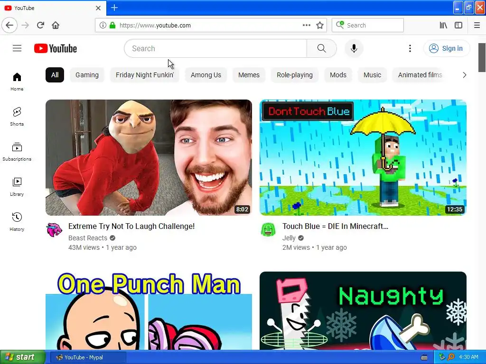Bookmark this page with the star icon
This screenshot has height=364, width=486.
(x=320, y=25)
